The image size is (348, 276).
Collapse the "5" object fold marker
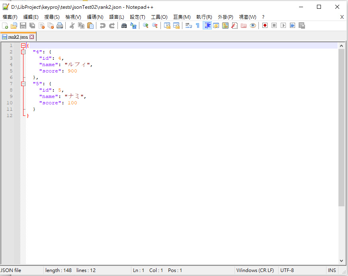click(x=23, y=84)
